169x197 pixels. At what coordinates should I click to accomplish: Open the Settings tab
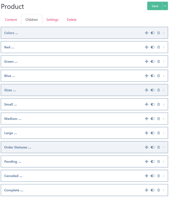tap(52, 20)
